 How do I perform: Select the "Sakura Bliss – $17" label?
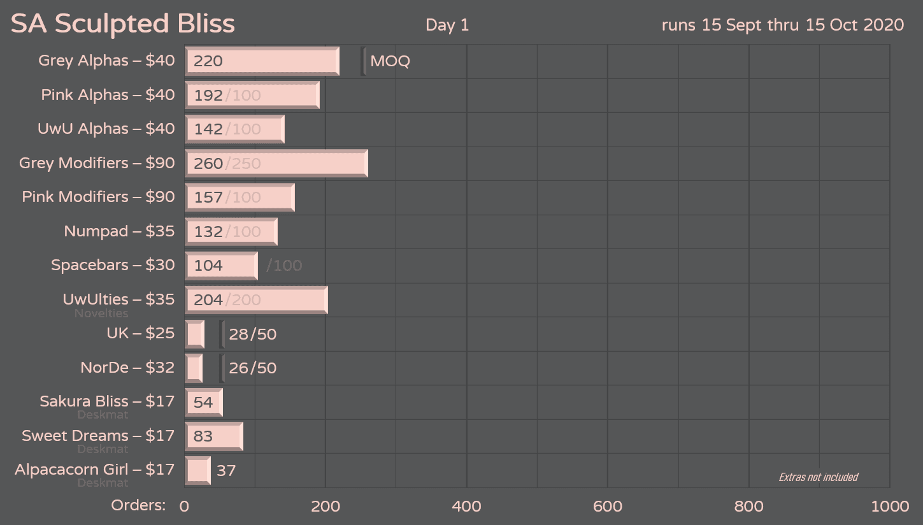tap(107, 401)
